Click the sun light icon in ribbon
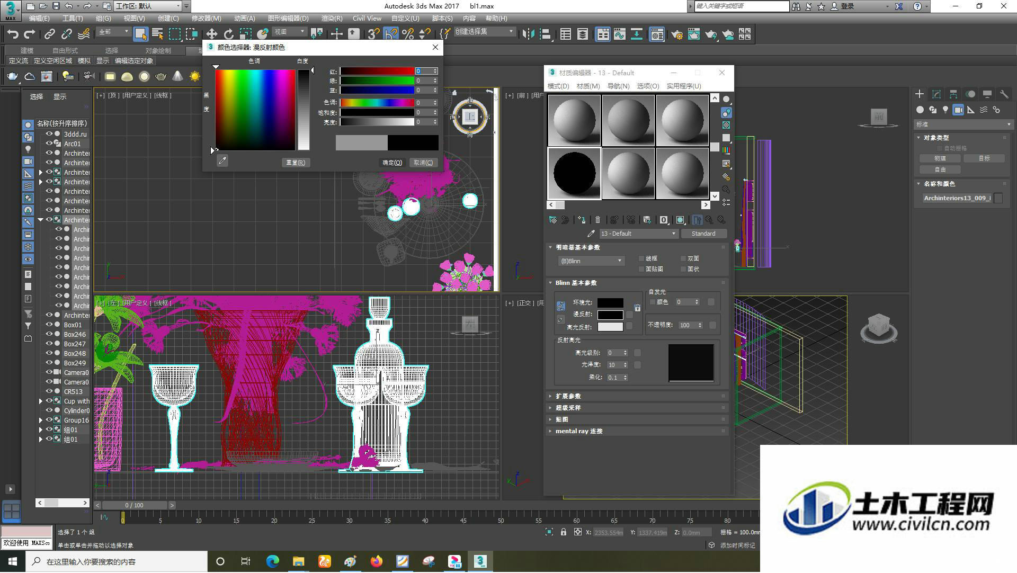Viewport: 1017px width, 573px height. pos(195,77)
